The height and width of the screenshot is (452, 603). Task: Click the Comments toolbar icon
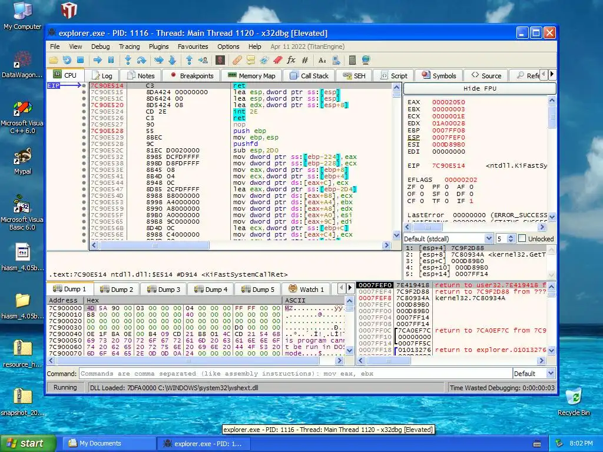(251, 60)
